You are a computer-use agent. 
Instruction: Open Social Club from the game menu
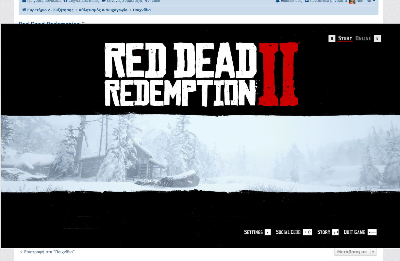click(x=288, y=232)
